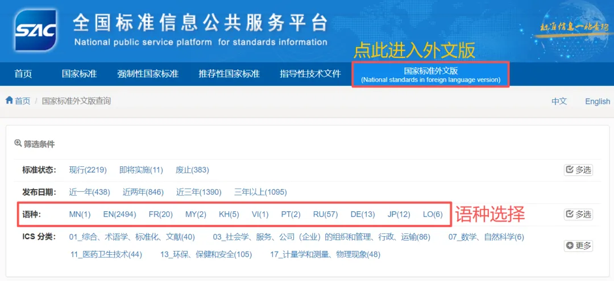
Task: Select language EN(2494)
Action: tap(119, 214)
